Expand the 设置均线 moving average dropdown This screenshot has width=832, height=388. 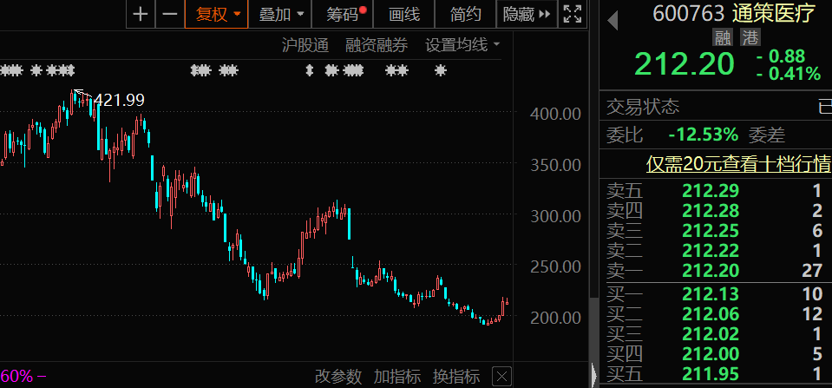click(462, 45)
